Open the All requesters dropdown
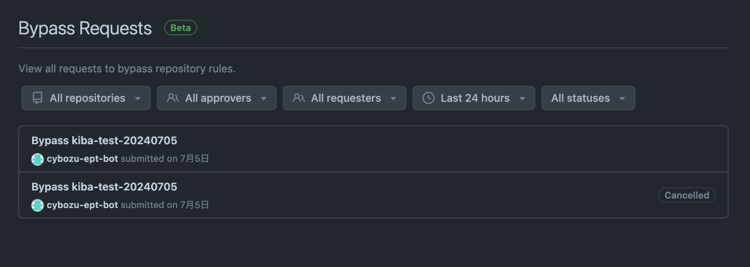The width and height of the screenshot is (750, 267). click(344, 98)
